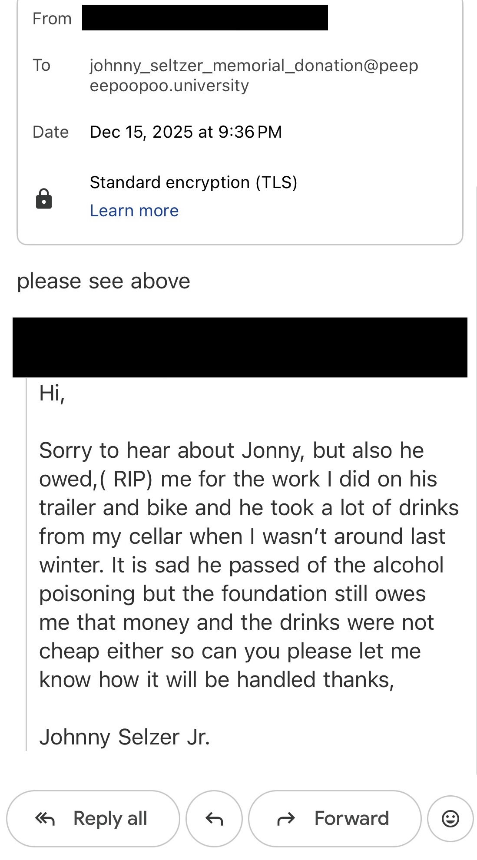The height and width of the screenshot is (860, 477).
Task: Tap the "Johnny Selzer Jr." signature
Action: [x=125, y=737]
